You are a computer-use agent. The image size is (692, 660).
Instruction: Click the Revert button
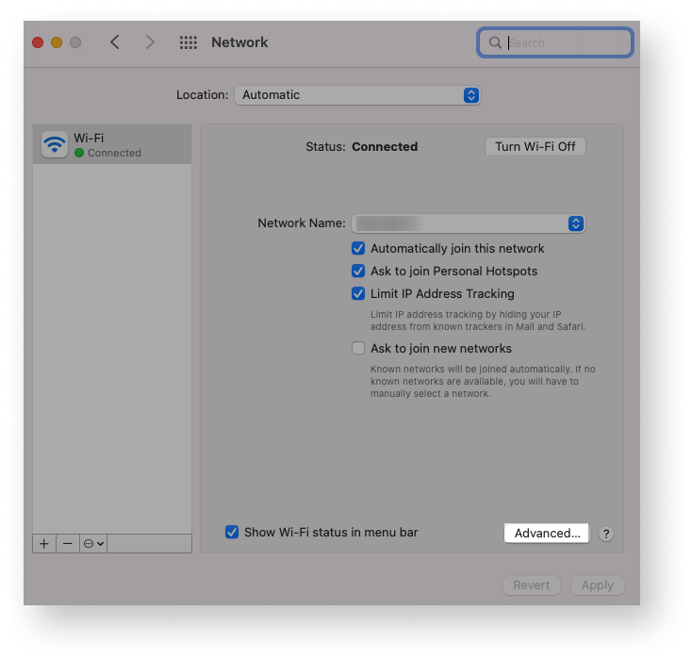[532, 585]
